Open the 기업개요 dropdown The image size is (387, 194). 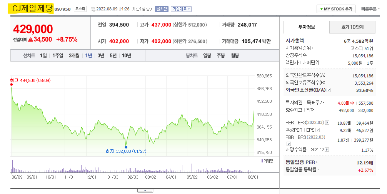pos(181,9)
